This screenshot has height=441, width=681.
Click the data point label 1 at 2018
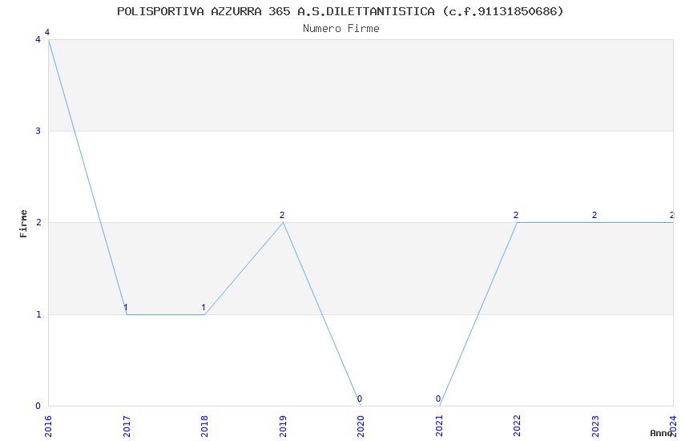(203, 308)
